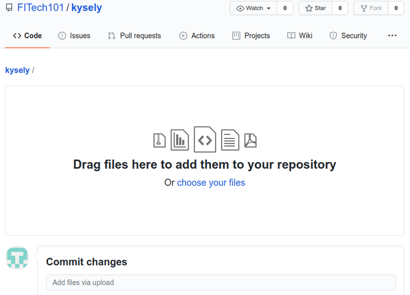Image resolution: width=410 pixels, height=295 pixels.
Task: Click the zip archive file icon
Action: pos(159,140)
